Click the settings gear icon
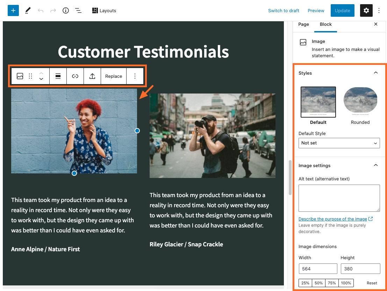The width and height of the screenshot is (387, 291). point(366,10)
